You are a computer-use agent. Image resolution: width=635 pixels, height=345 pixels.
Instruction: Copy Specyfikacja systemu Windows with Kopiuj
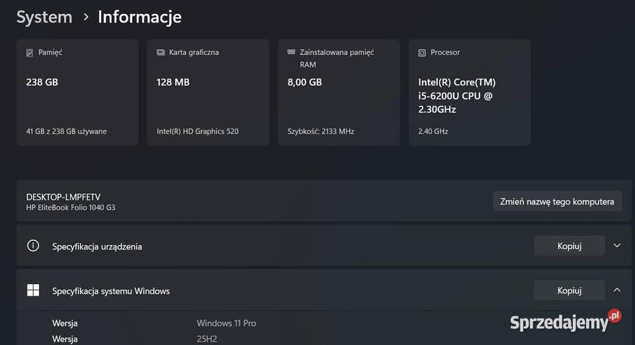[570, 290]
